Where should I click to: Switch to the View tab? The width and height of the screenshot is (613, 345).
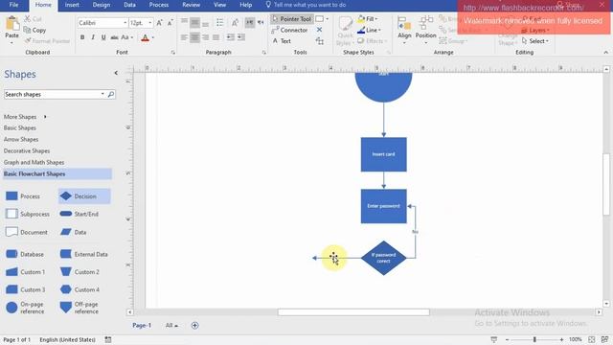tap(219, 5)
